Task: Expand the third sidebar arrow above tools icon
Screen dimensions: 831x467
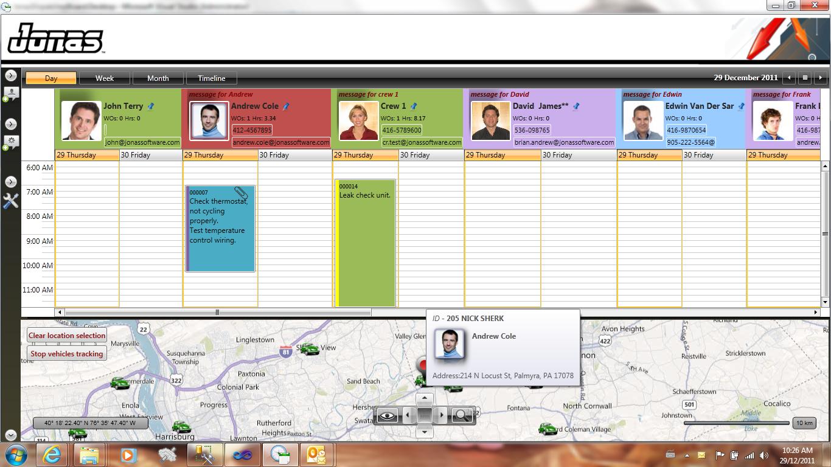Action: (x=11, y=182)
